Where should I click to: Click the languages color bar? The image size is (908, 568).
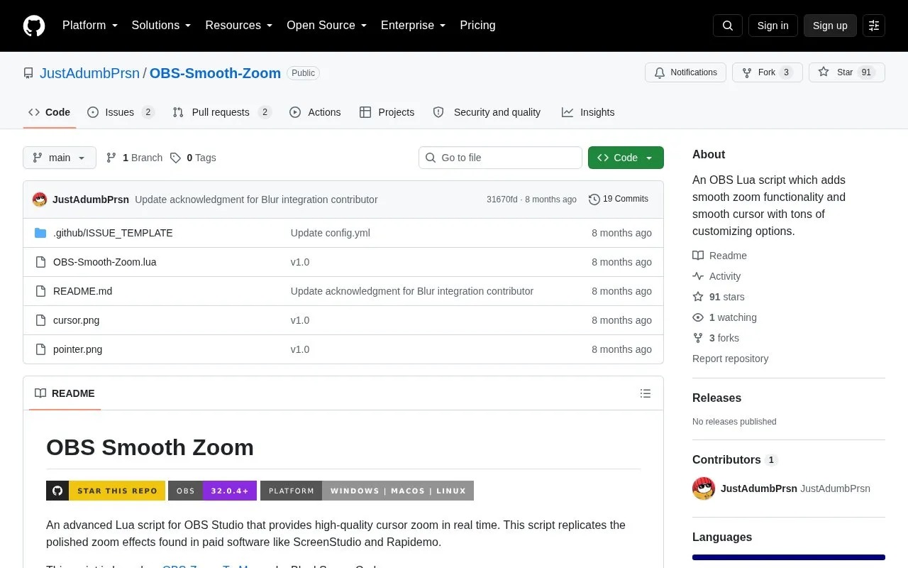coord(789,557)
